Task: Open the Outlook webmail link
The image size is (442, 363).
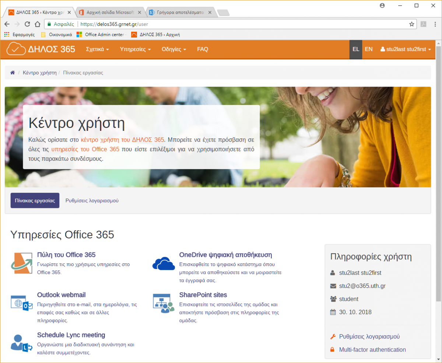Action: (x=62, y=295)
